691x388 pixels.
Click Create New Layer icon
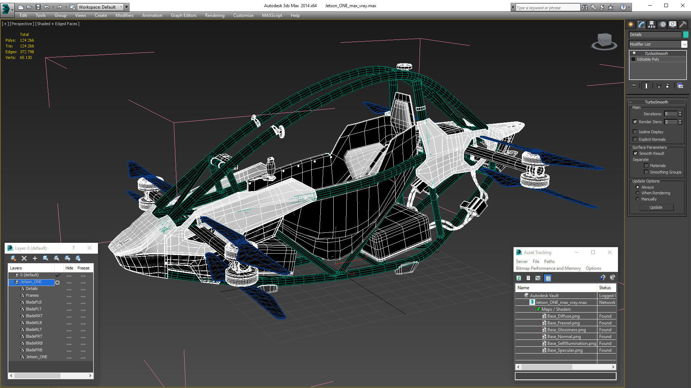(x=13, y=258)
